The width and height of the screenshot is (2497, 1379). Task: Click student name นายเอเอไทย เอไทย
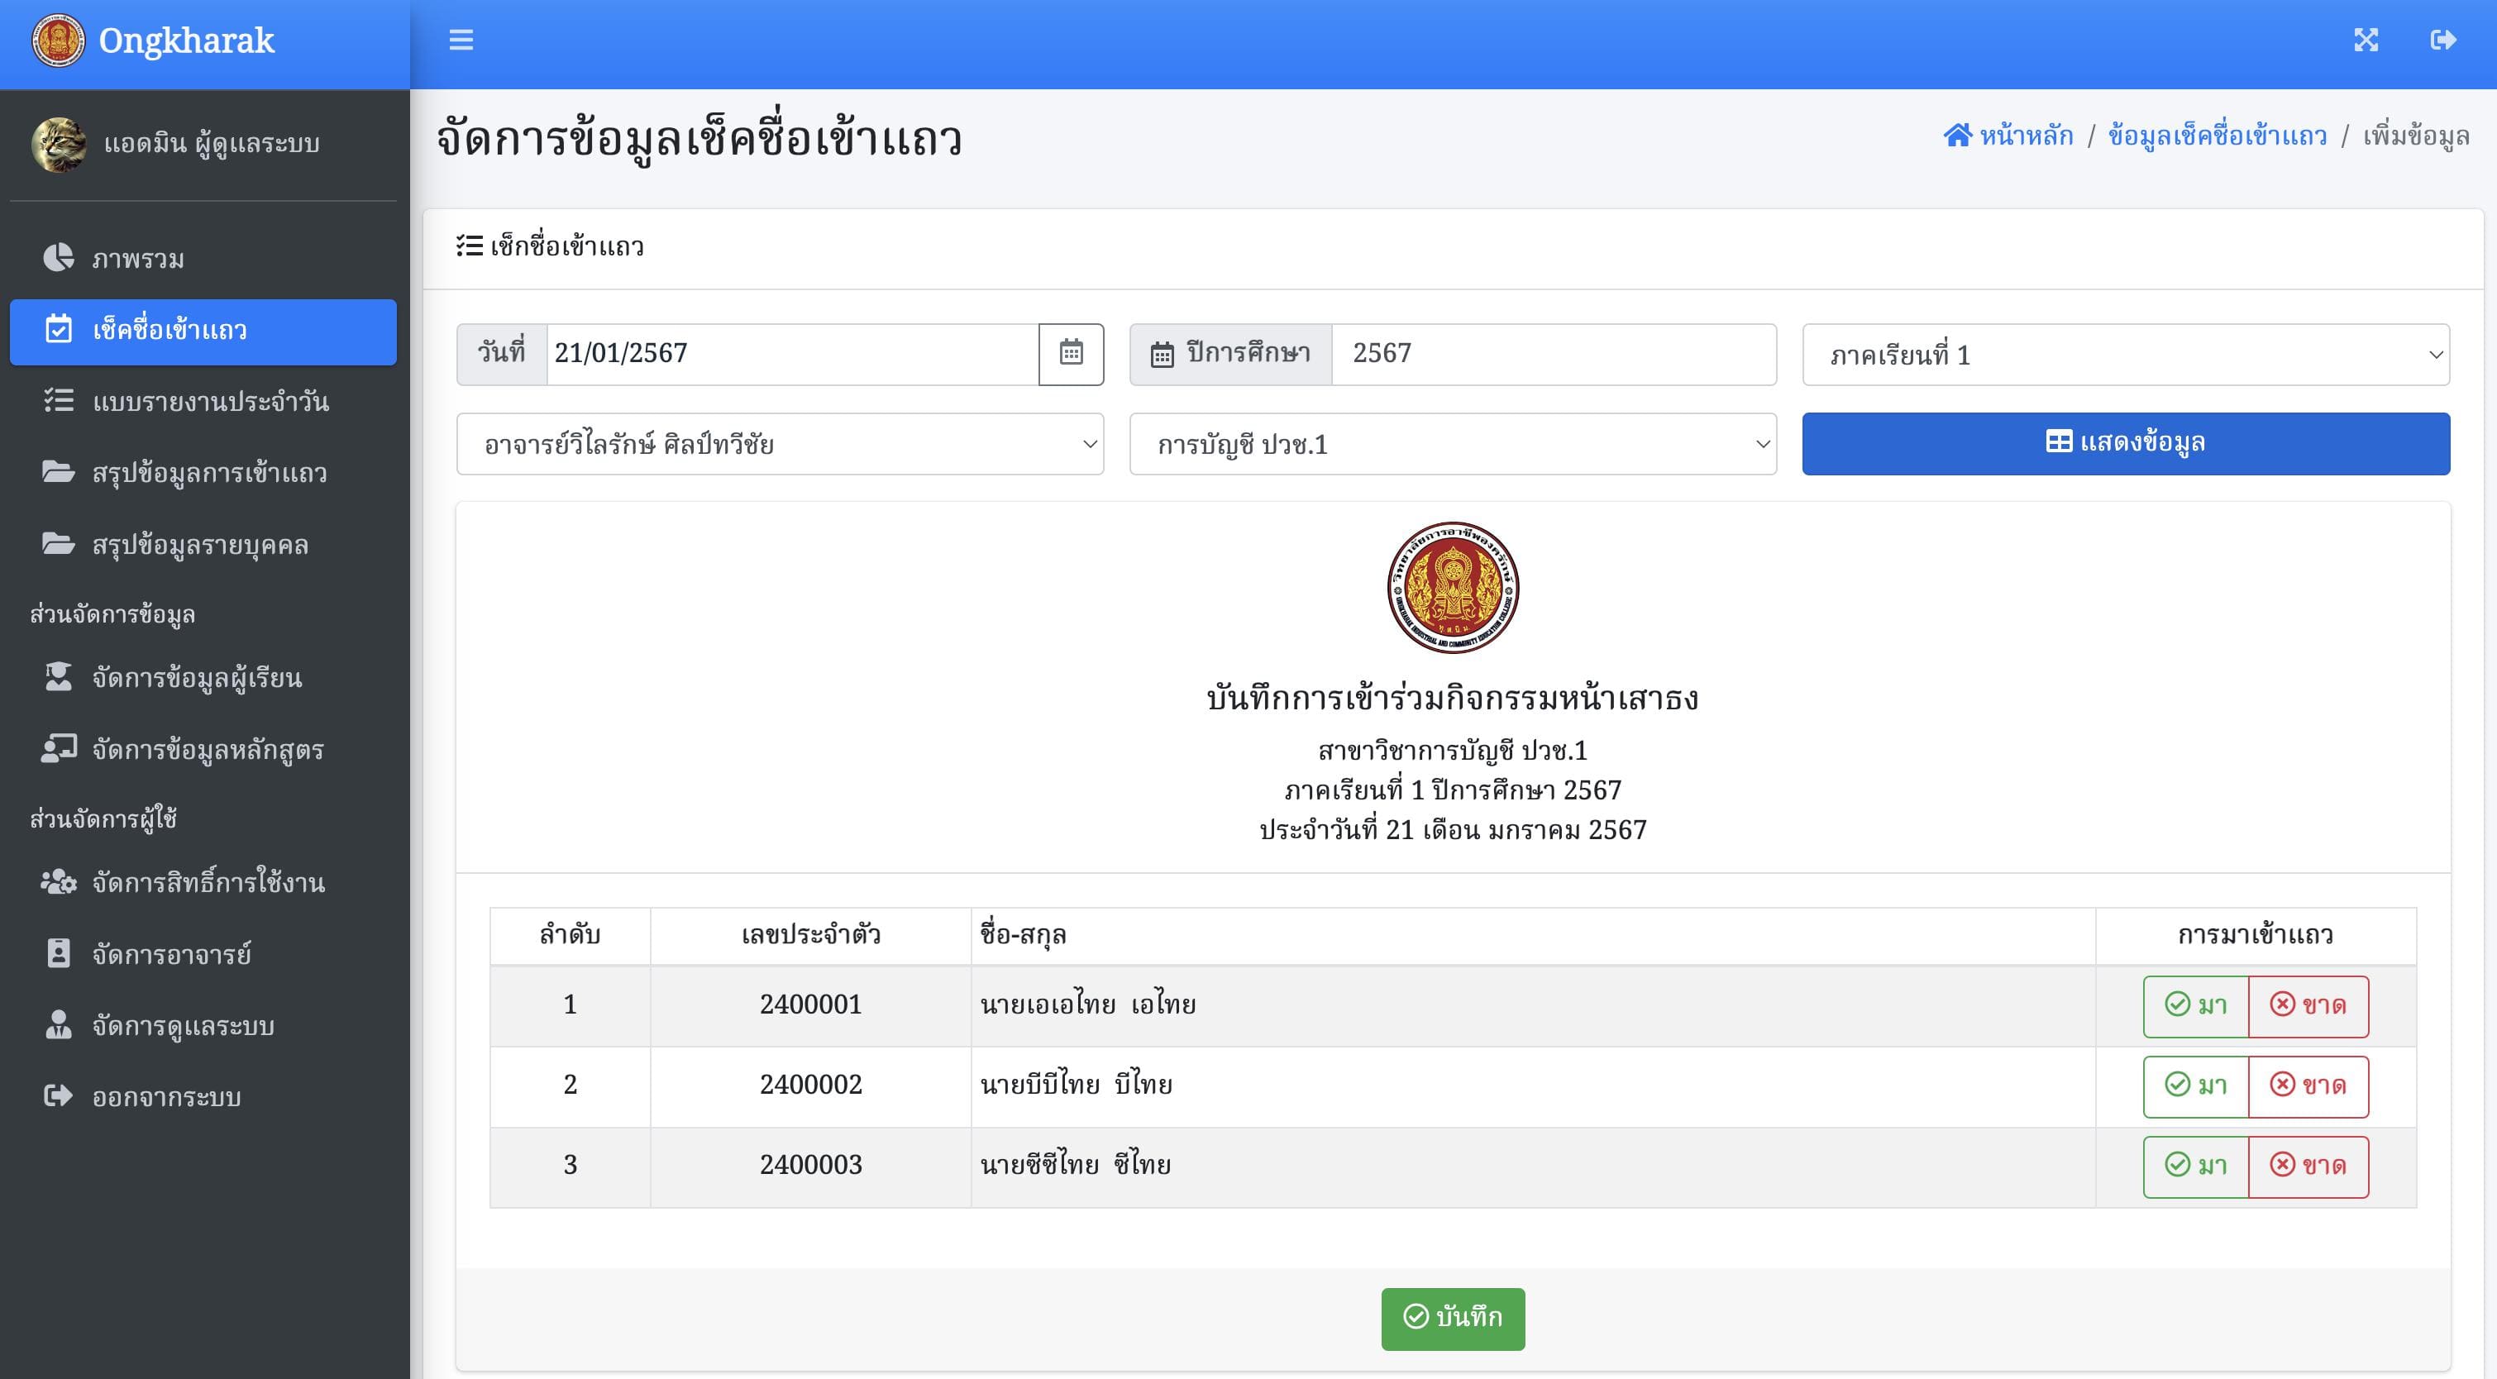click(x=1087, y=1005)
